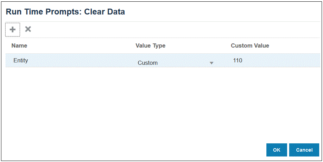Screen dimensions: 323x162
Task: Click the Run Time Prompts: Clear Data title
Action: [x=66, y=12]
